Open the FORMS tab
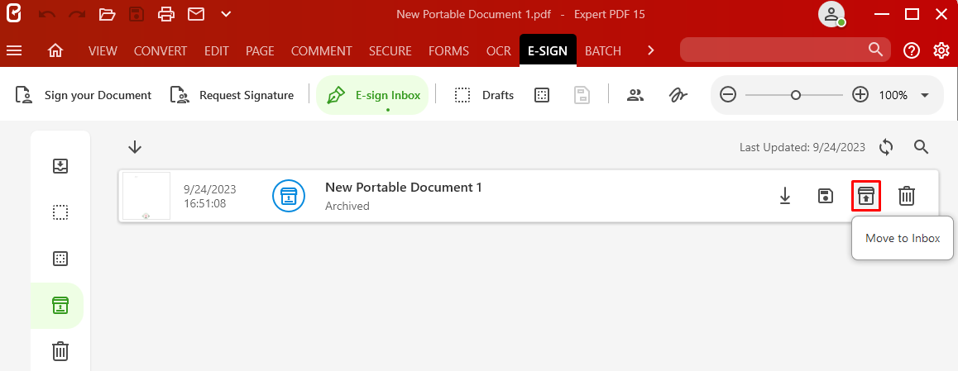958x371 pixels. (x=449, y=51)
